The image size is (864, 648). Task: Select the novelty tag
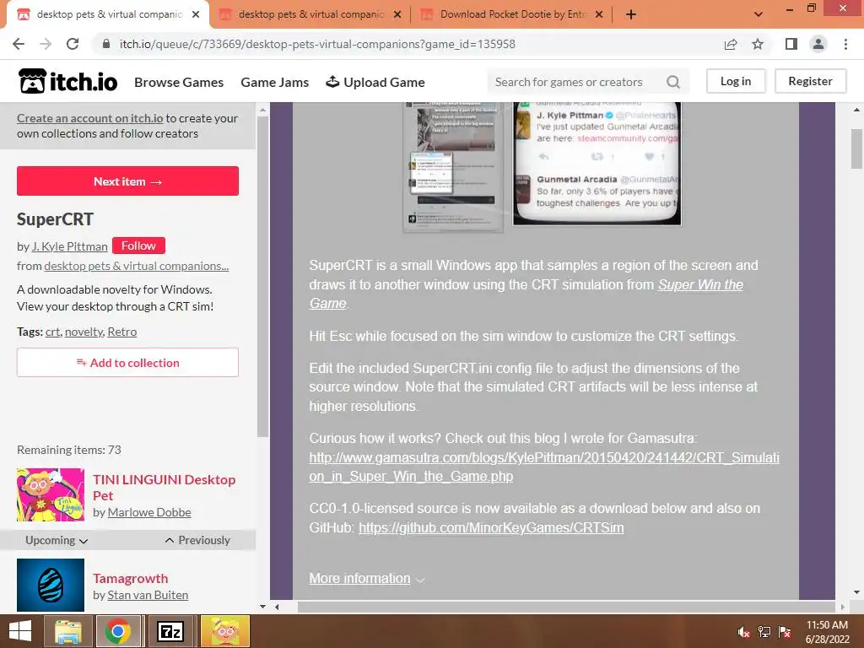pos(84,332)
